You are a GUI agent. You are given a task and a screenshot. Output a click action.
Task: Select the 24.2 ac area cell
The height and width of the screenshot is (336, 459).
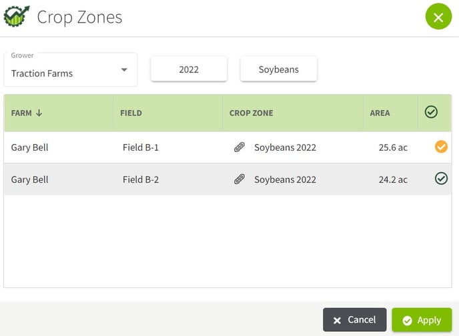point(393,179)
